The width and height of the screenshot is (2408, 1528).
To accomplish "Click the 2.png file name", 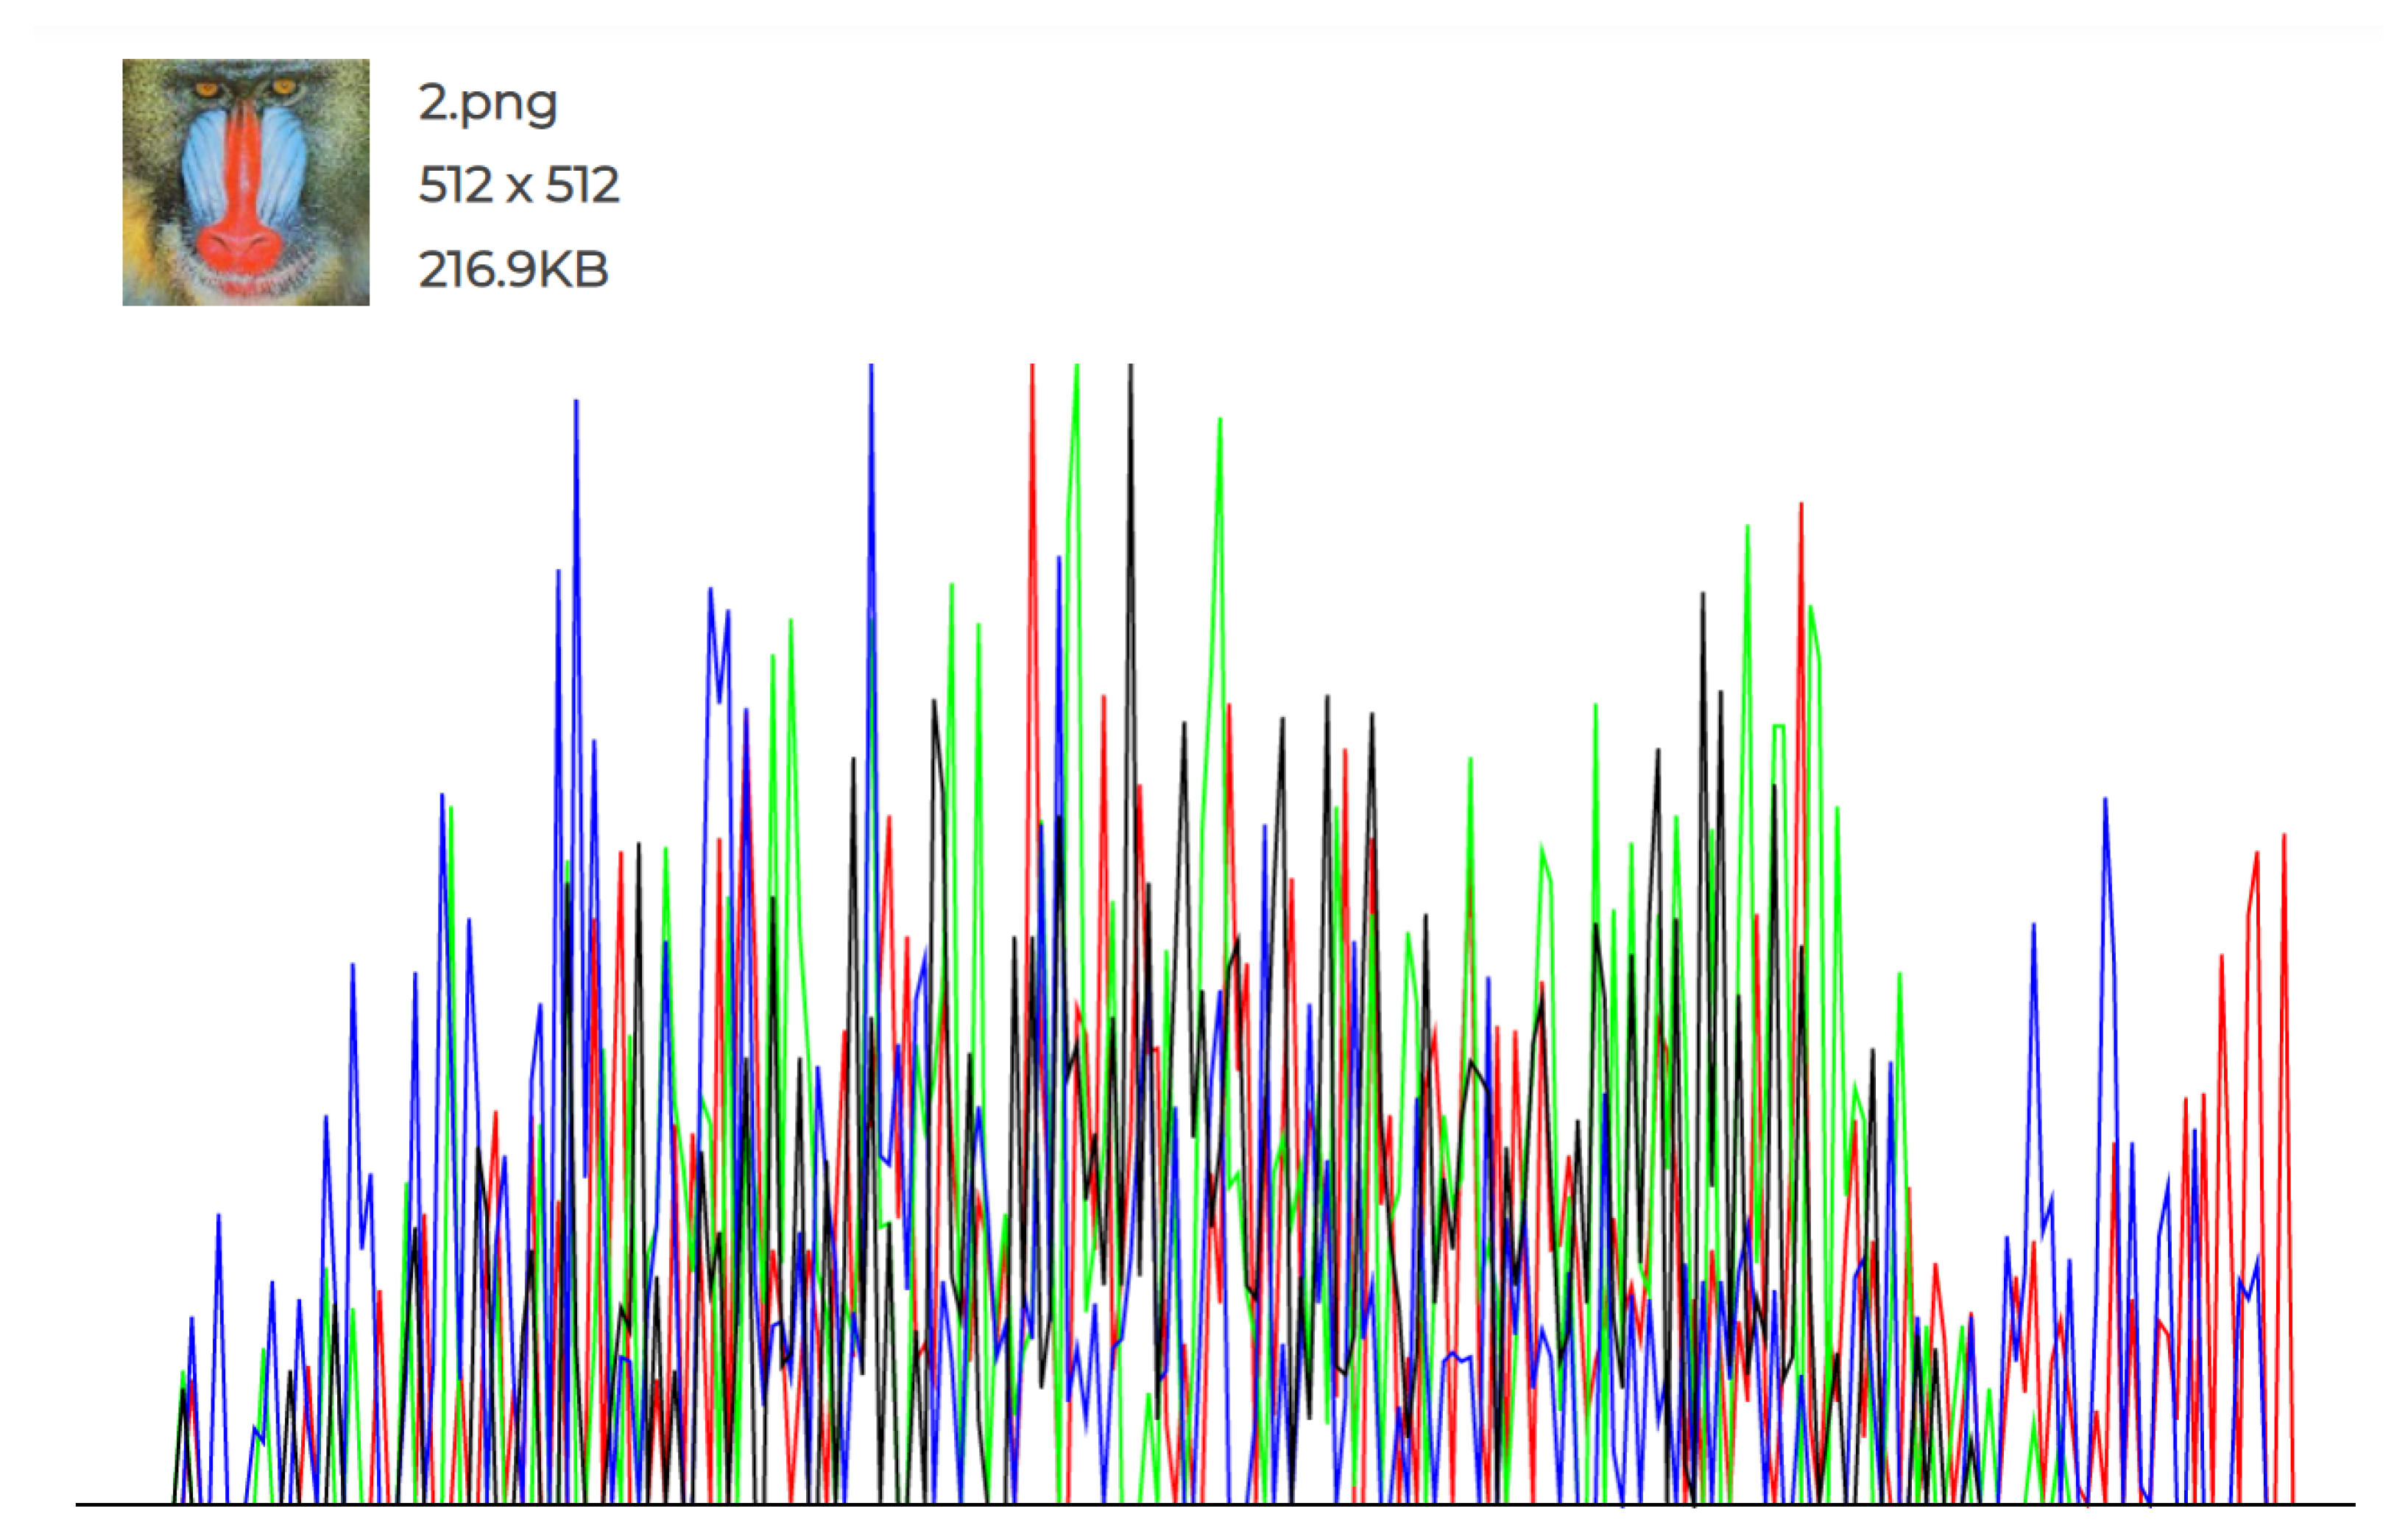I will 487,102.
